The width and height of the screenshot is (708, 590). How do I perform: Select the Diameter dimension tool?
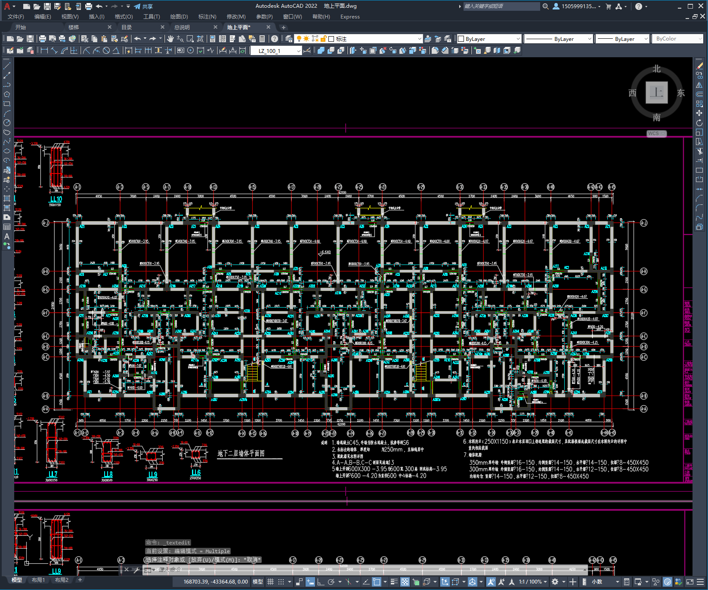point(106,50)
